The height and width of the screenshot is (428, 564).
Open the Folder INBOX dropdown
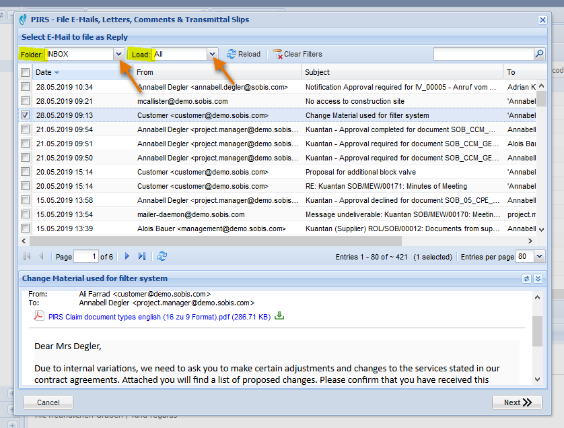coord(118,54)
